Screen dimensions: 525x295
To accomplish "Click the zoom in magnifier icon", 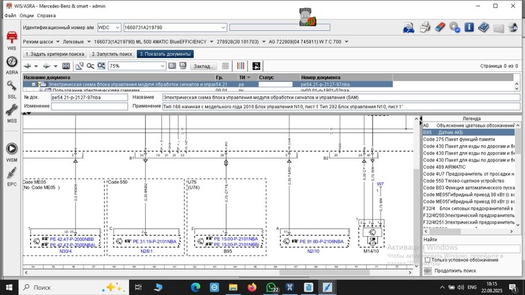I will (x=101, y=66).
